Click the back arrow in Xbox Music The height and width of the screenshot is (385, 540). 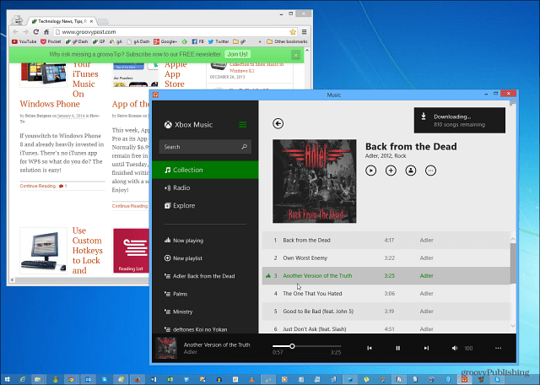pyautogui.click(x=278, y=123)
